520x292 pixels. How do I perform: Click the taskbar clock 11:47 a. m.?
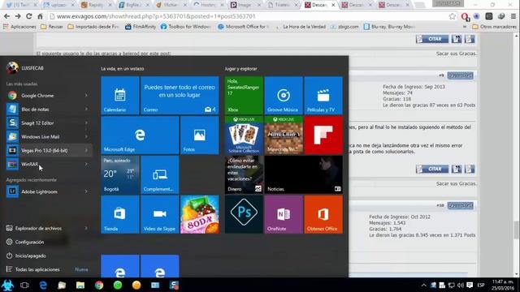coord(503,285)
